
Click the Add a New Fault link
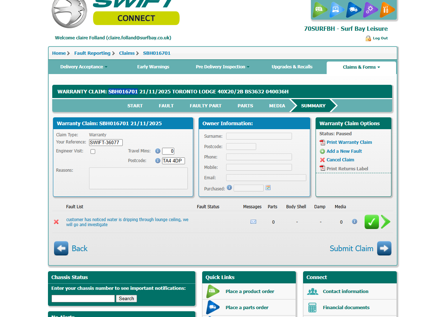coord(344,151)
